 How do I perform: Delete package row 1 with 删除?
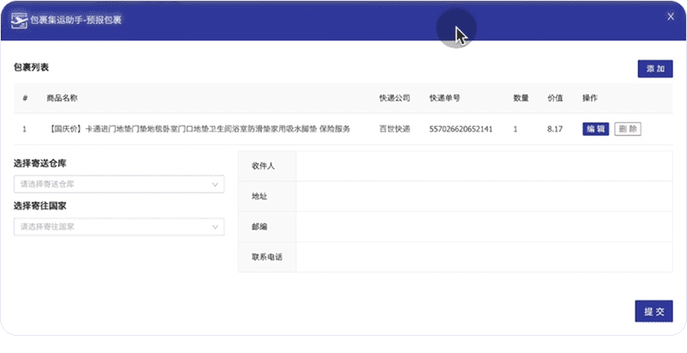[628, 129]
